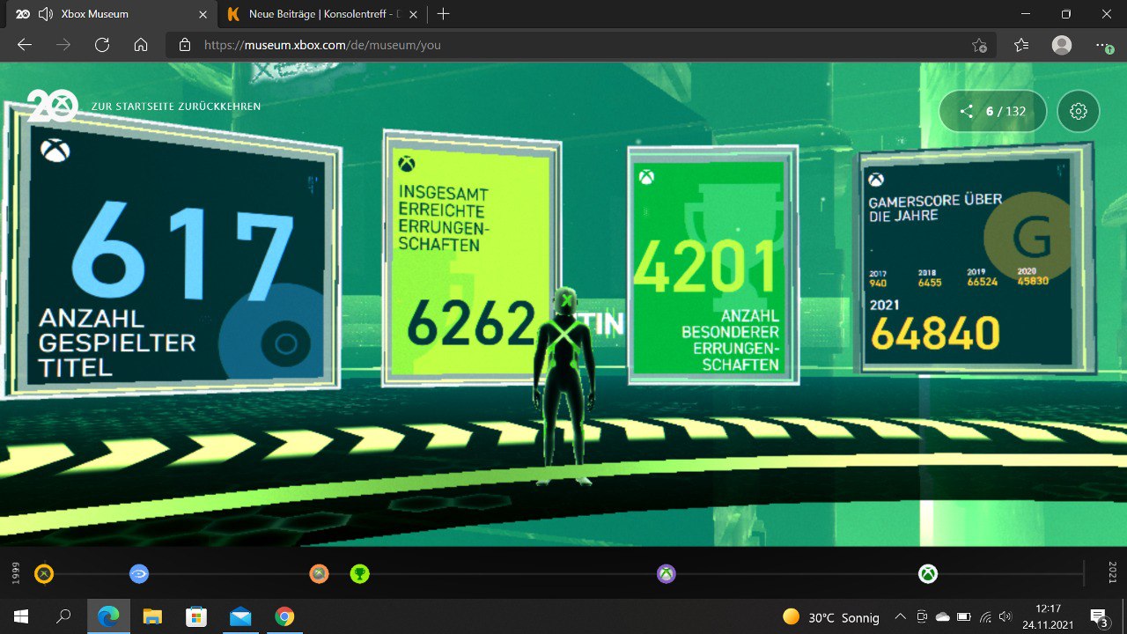The height and width of the screenshot is (634, 1127).
Task: Click the 2021 gamerscore value 64840
Action: [935, 334]
